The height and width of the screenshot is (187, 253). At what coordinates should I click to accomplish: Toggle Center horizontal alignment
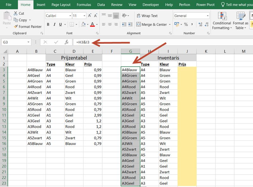tap(110, 24)
